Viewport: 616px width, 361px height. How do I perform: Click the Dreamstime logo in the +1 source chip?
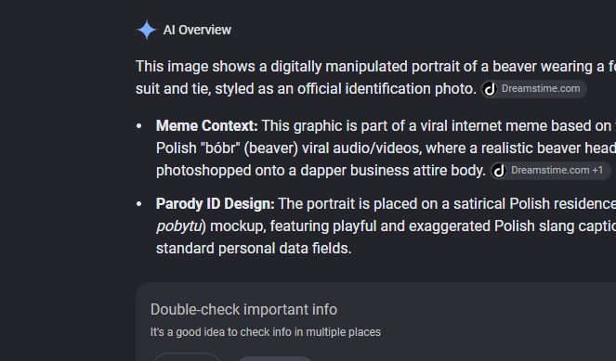click(x=499, y=171)
